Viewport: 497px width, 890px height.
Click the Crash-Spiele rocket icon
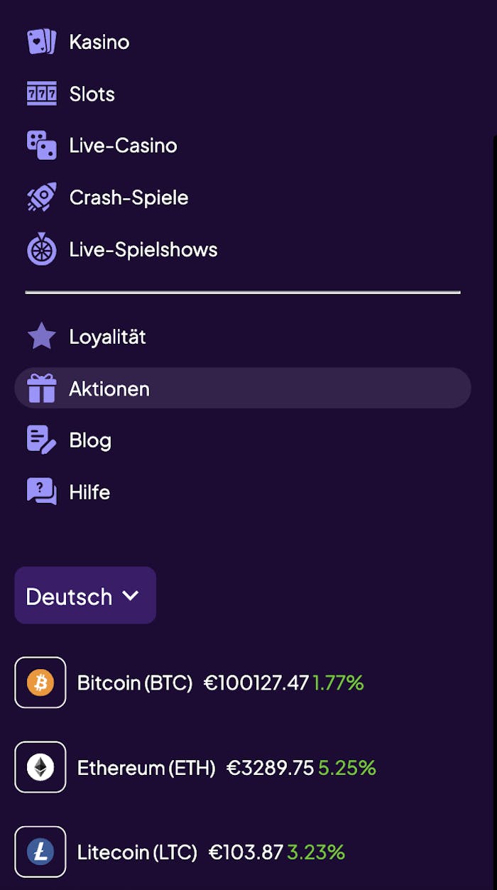41,197
